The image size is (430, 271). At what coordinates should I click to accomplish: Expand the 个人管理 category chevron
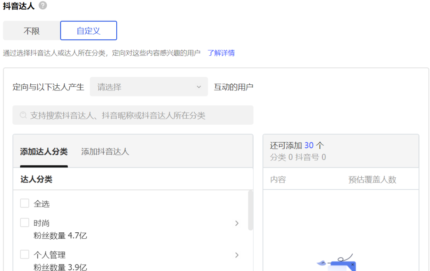pos(237,255)
